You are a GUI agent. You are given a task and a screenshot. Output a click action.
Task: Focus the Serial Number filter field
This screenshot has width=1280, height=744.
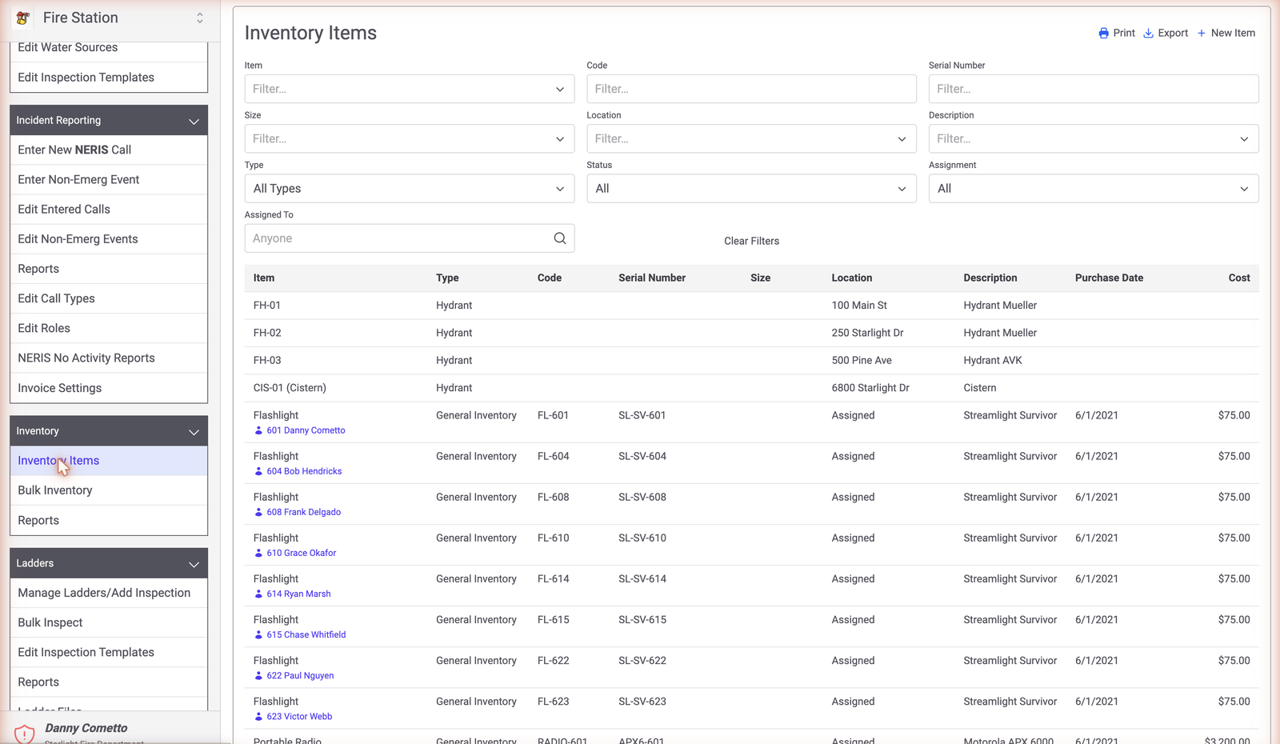point(1094,89)
